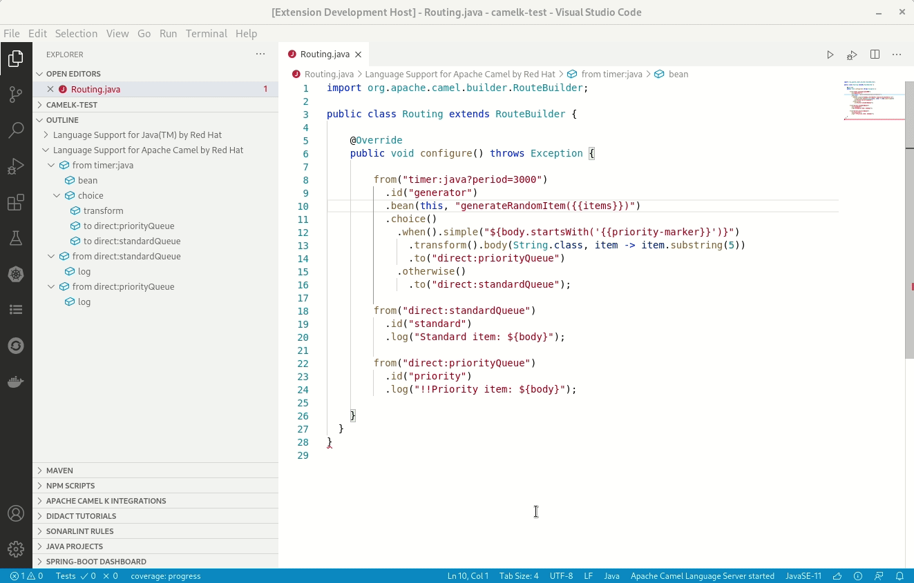The image size is (914, 583).
Task: Click the Run Java play button
Action: click(x=830, y=55)
